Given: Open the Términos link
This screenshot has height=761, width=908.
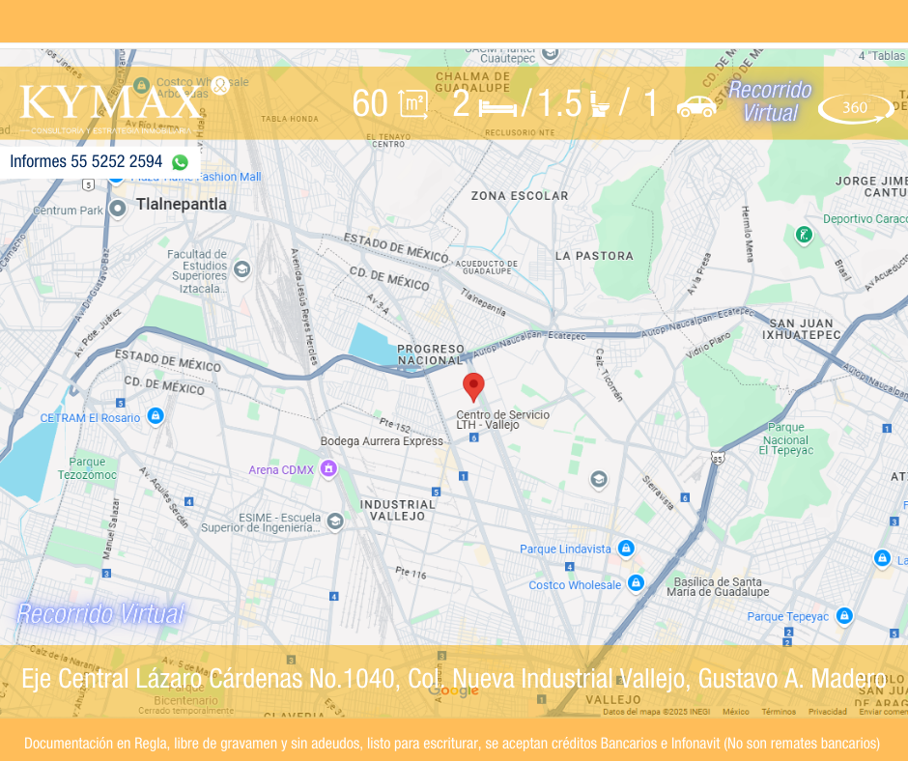Looking at the screenshot, I should coord(779,712).
